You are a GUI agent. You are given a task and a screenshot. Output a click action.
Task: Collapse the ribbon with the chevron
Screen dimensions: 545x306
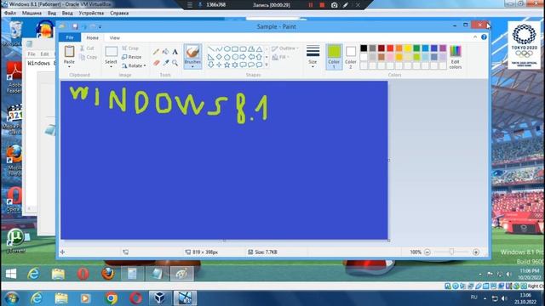[475, 37]
